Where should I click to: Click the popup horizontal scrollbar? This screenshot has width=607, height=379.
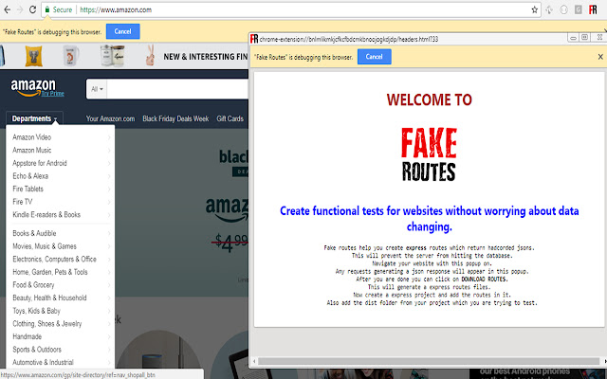[x=429, y=361]
